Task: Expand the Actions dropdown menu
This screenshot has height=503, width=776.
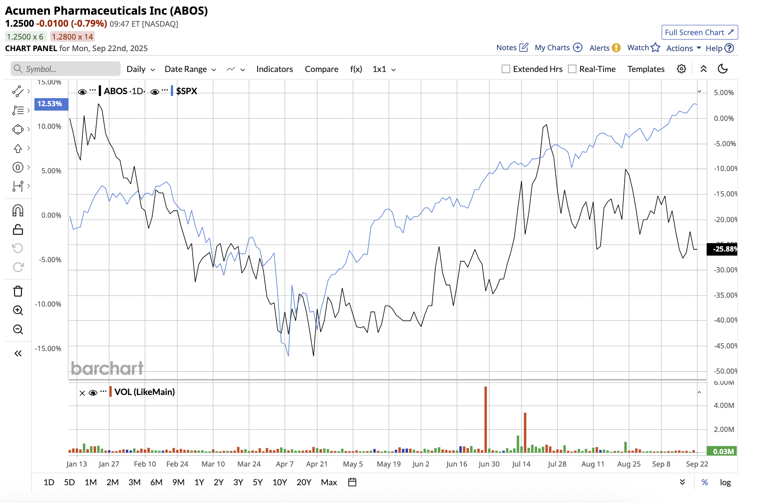Action: (x=683, y=48)
